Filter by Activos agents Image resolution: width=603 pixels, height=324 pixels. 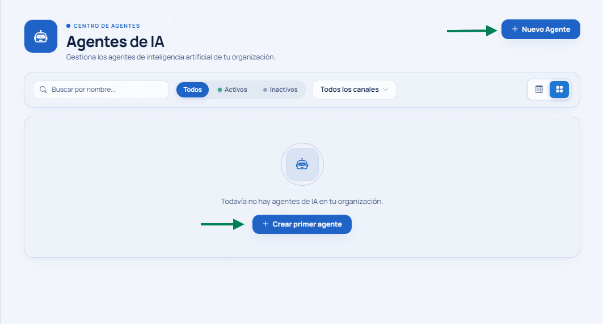[x=232, y=89]
